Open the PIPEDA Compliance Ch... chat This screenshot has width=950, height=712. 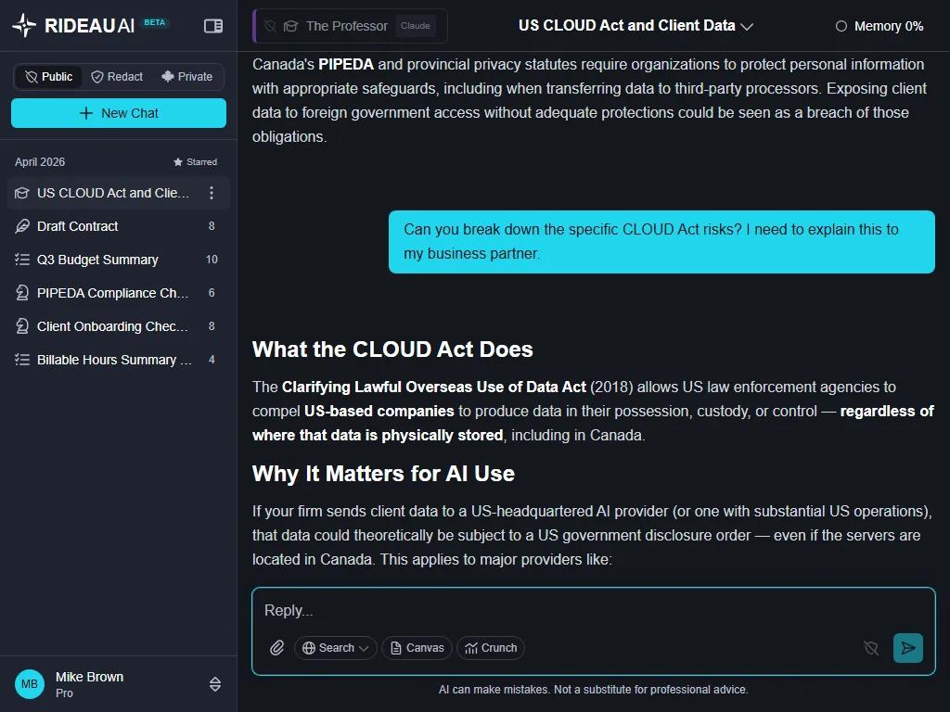point(119,293)
